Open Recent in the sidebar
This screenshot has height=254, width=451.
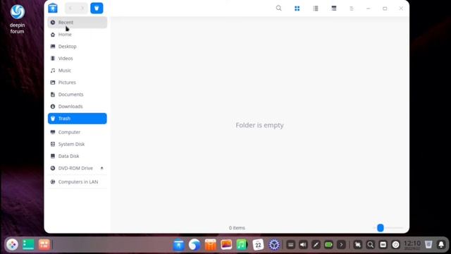tap(77, 23)
